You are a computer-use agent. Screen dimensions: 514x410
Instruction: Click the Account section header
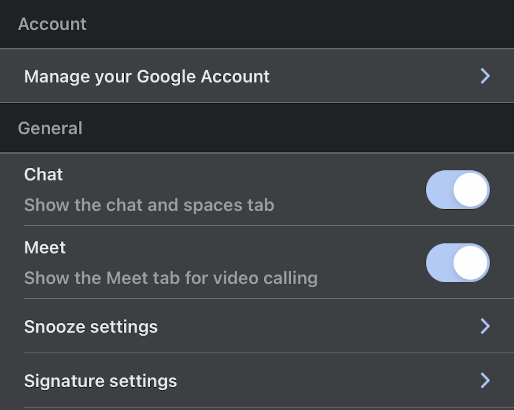click(52, 24)
